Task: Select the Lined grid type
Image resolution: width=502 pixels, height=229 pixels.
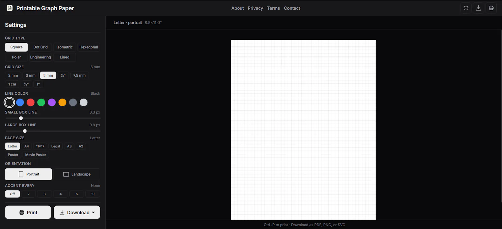Action: pos(65,57)
